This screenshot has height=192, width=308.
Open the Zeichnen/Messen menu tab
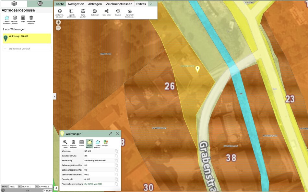[x=119, y=4]
